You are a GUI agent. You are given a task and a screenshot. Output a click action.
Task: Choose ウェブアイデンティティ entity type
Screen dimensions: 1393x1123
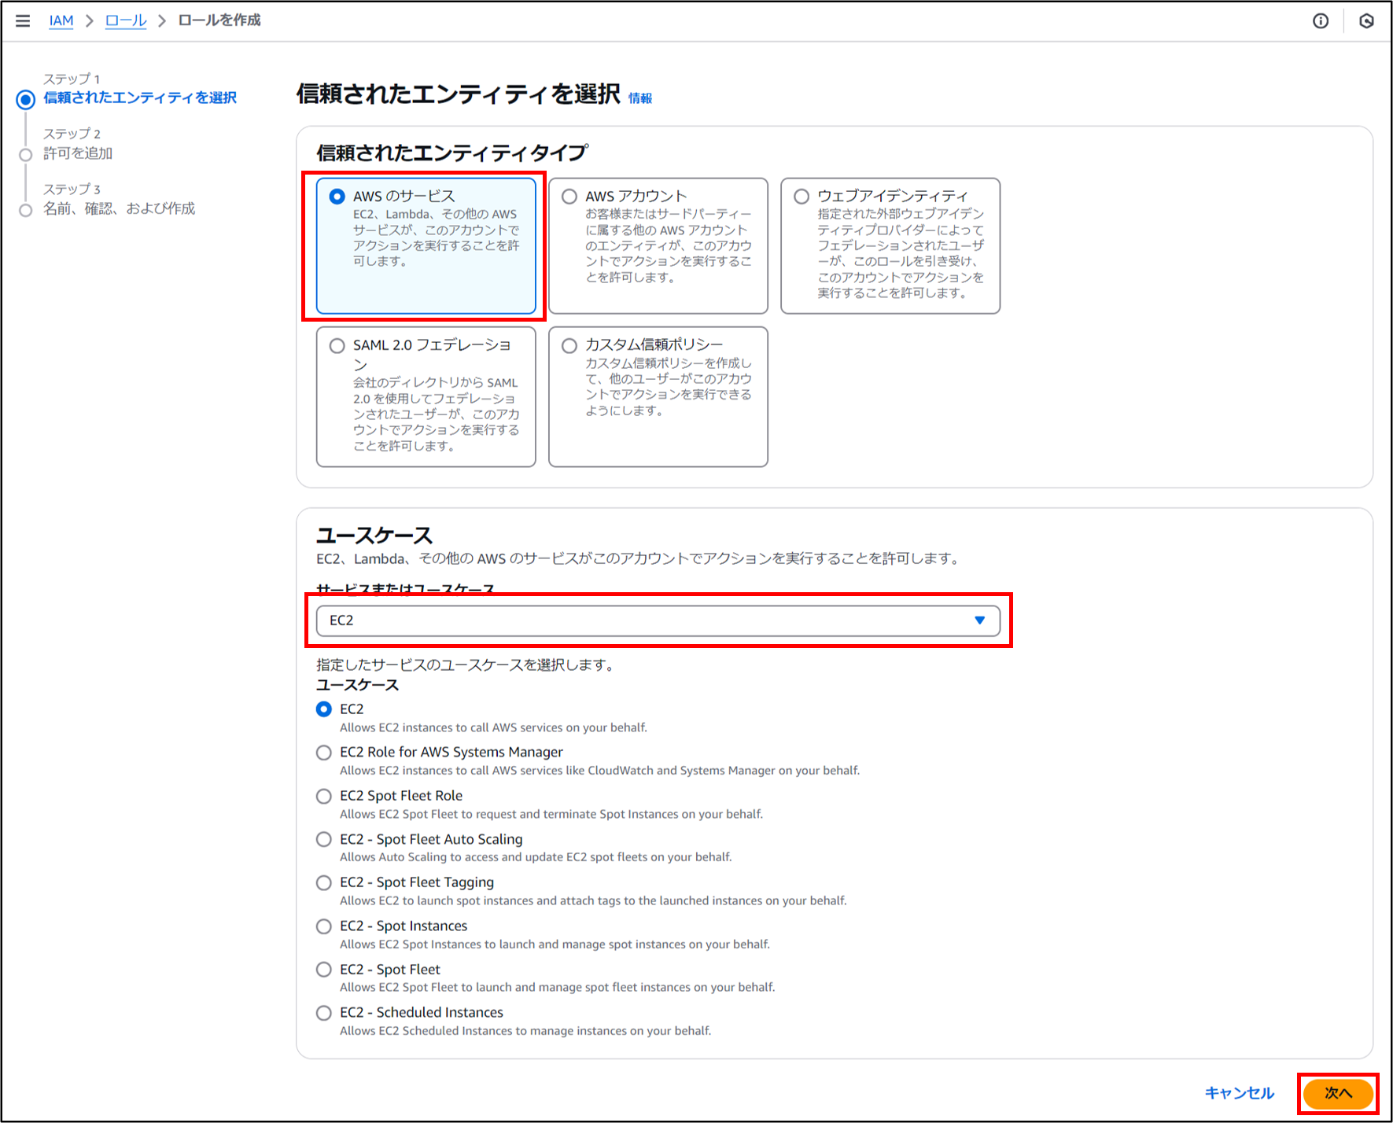802,197
